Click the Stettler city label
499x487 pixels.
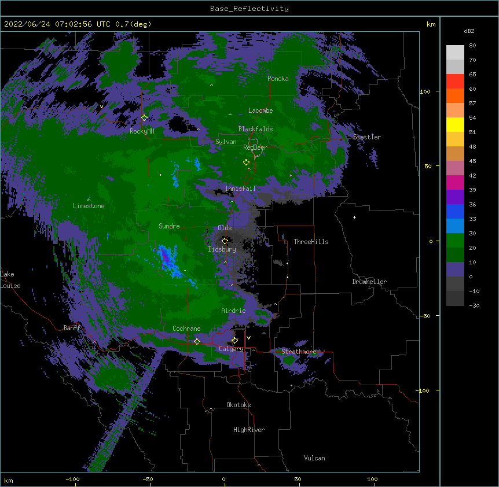point(367,137)
